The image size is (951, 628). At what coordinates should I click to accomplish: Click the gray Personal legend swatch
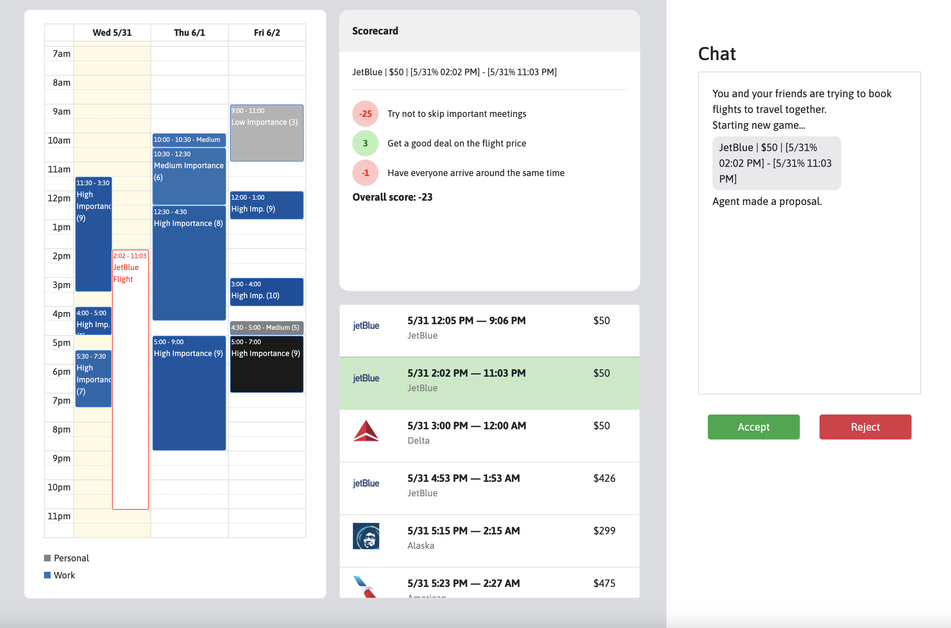click(x=47, y=558)
